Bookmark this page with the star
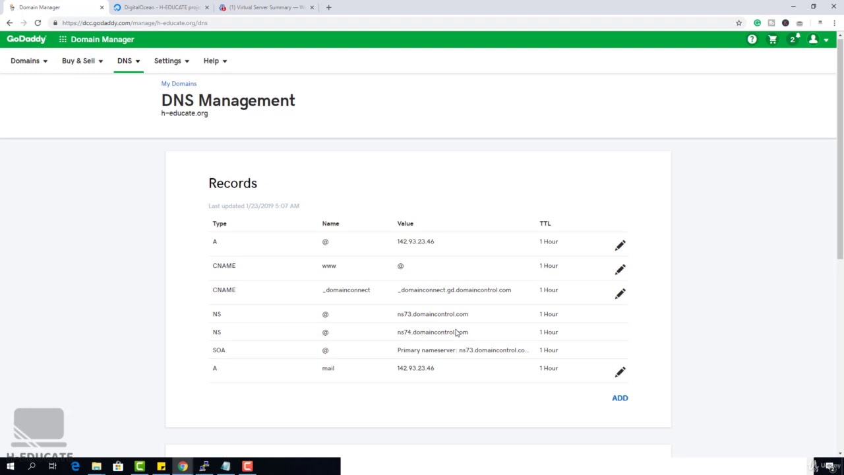Viewport: 844px width, 475px height. pyautogui.click(x=738, y=23)
